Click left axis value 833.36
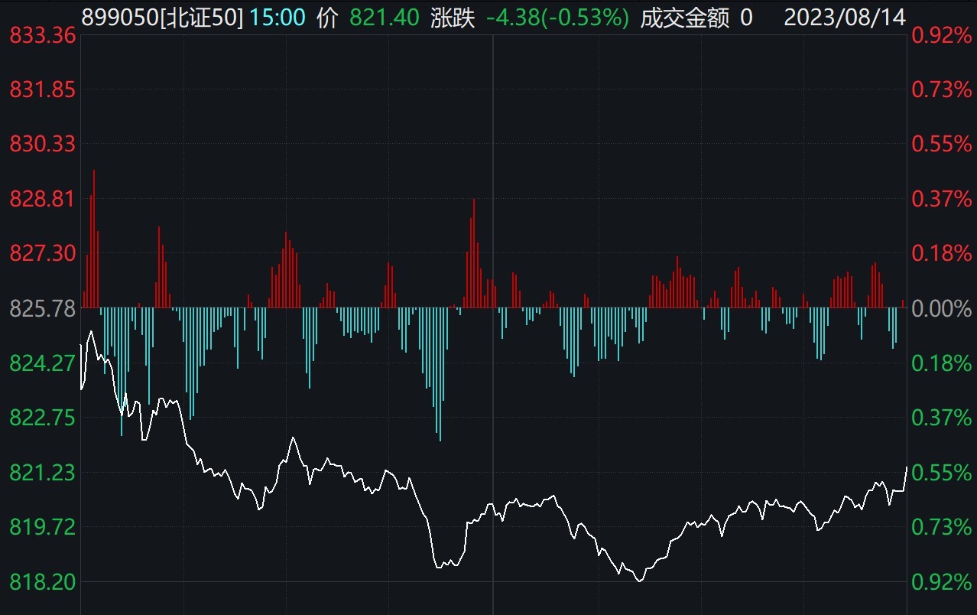 click(42, 34)
